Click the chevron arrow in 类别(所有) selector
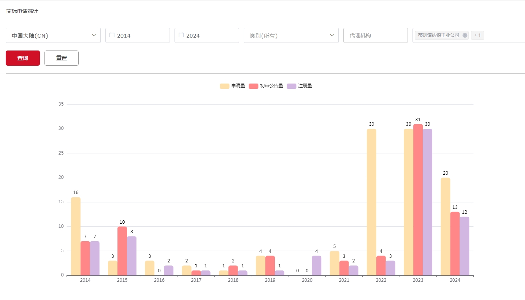This screenshot has width=525, height=300. tap(332, 35)
